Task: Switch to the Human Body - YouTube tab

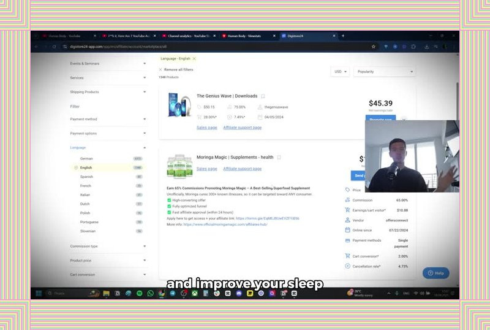Action: pos(69,36)
